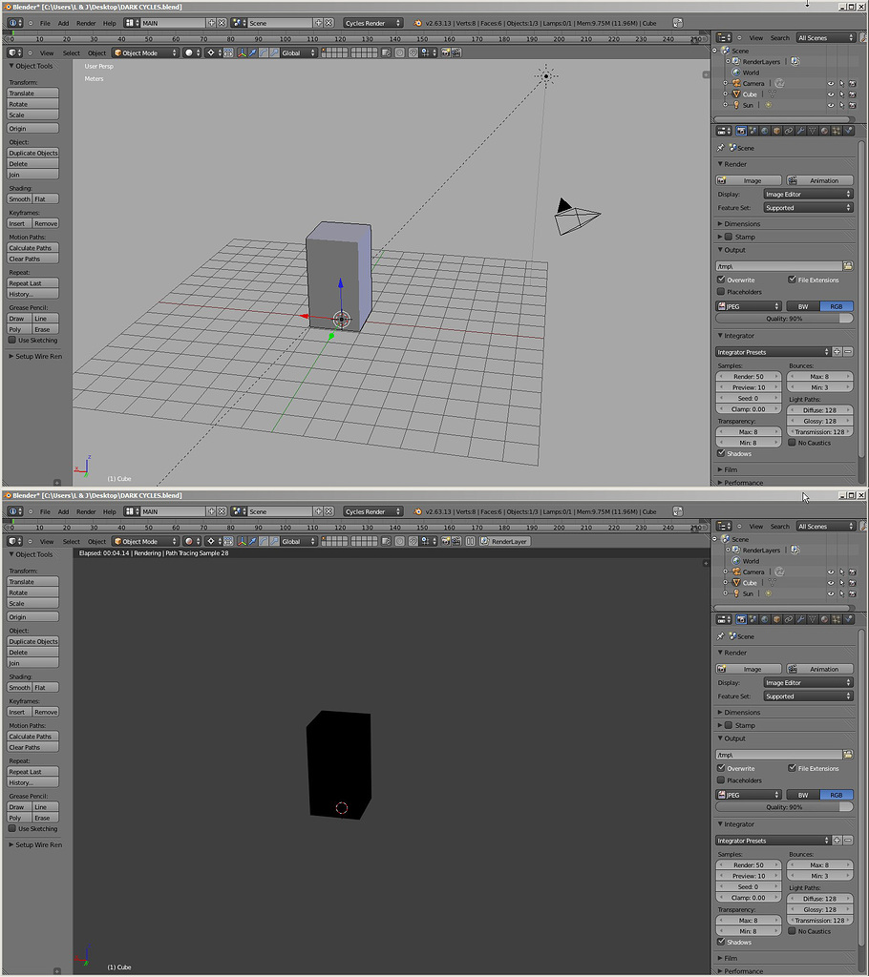869x977 pixels.
Task: Open Render menu in grid-view window
Action: (x=86, y=23)
